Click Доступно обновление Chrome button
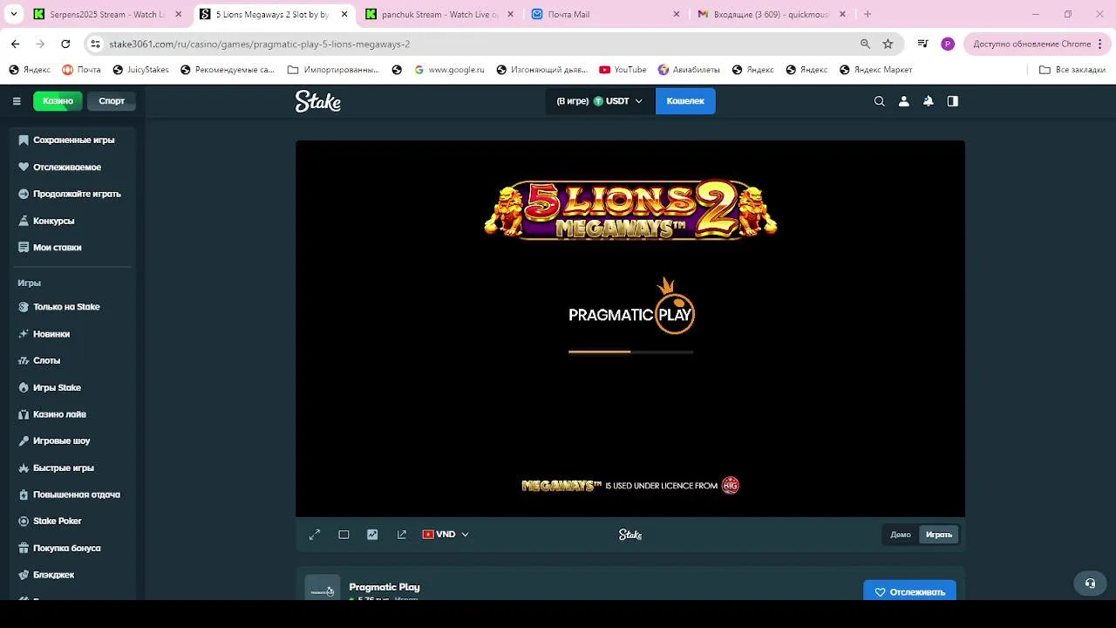 pos(1036,44)
